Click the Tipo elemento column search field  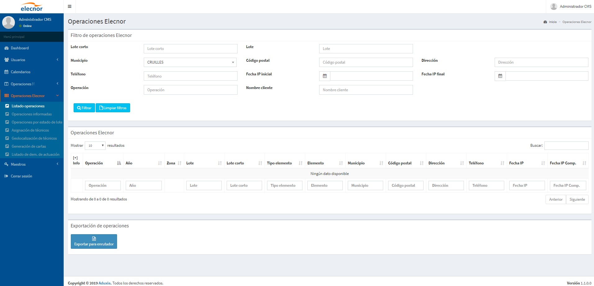point(285,185)
